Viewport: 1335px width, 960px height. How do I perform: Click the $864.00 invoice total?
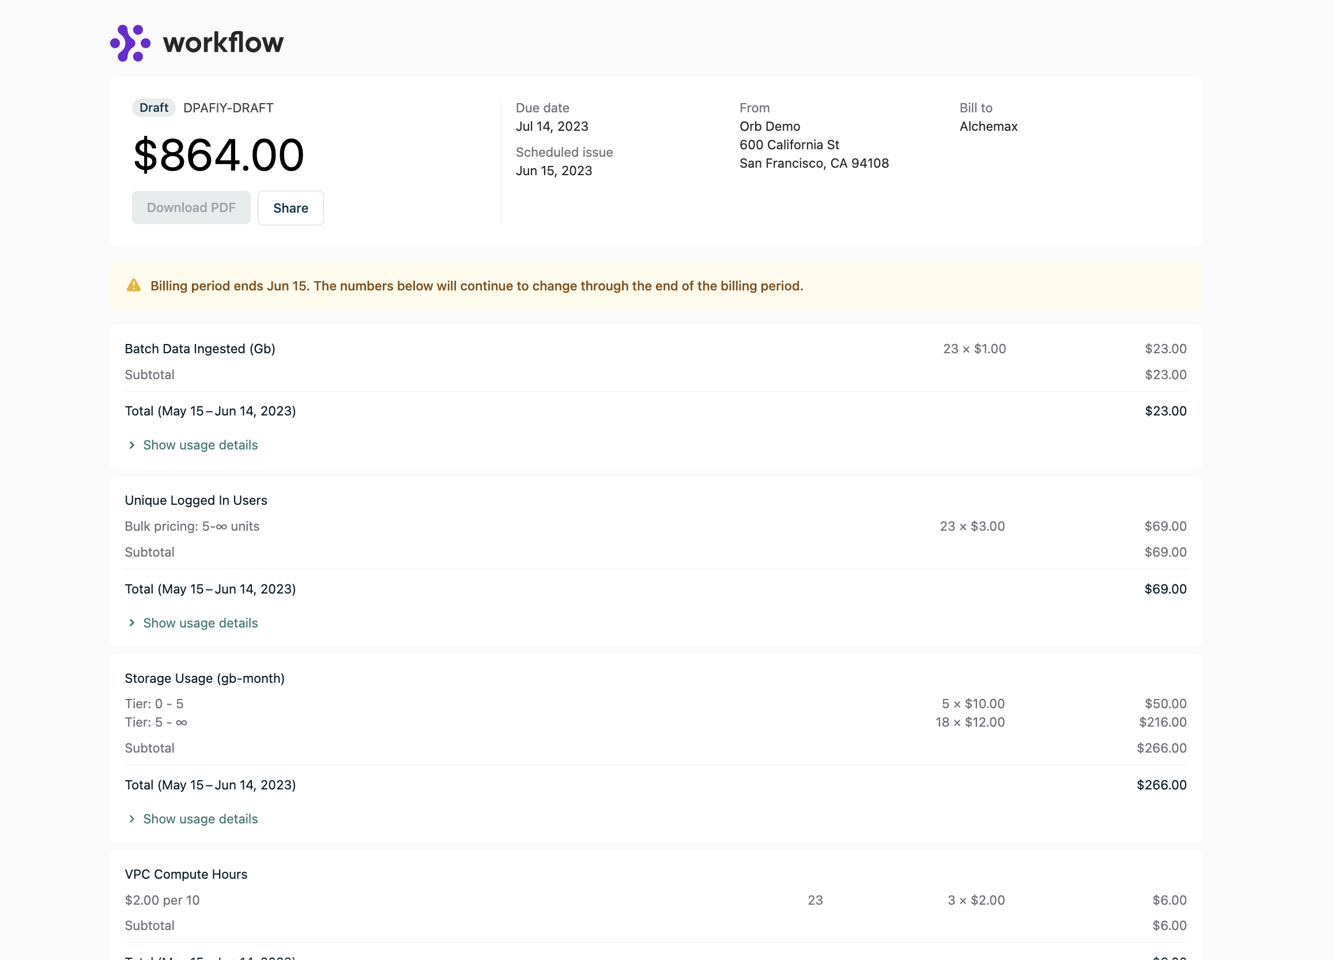point(218,155)
